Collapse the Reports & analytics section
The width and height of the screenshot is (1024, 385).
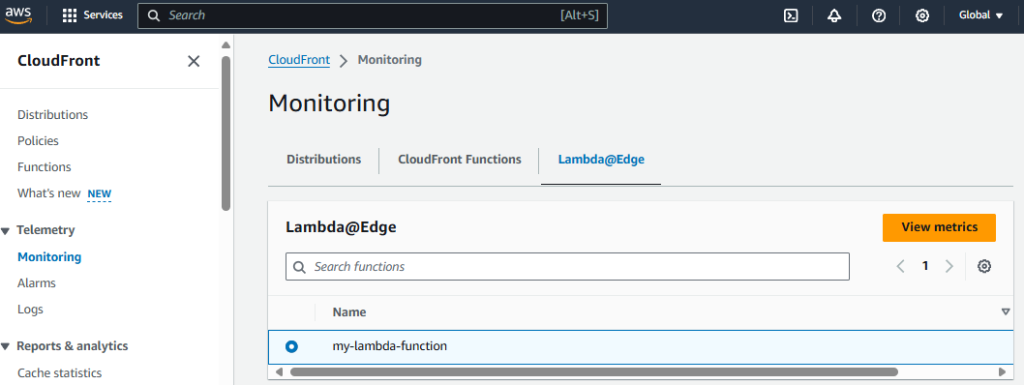[x=6, y=346]
